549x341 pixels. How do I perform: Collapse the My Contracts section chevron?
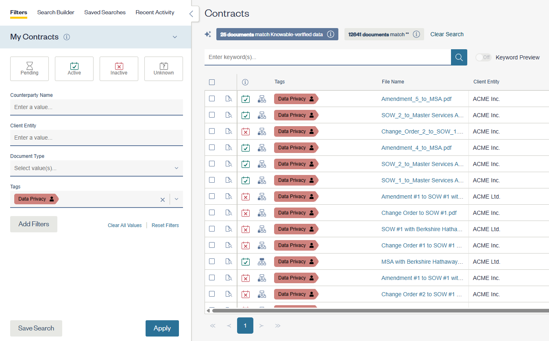175,37
